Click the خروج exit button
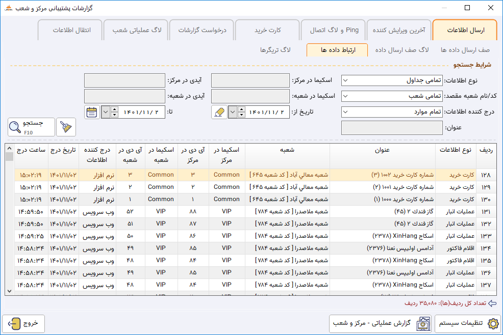This screenshot has height=335, width=503. [23, 323]
